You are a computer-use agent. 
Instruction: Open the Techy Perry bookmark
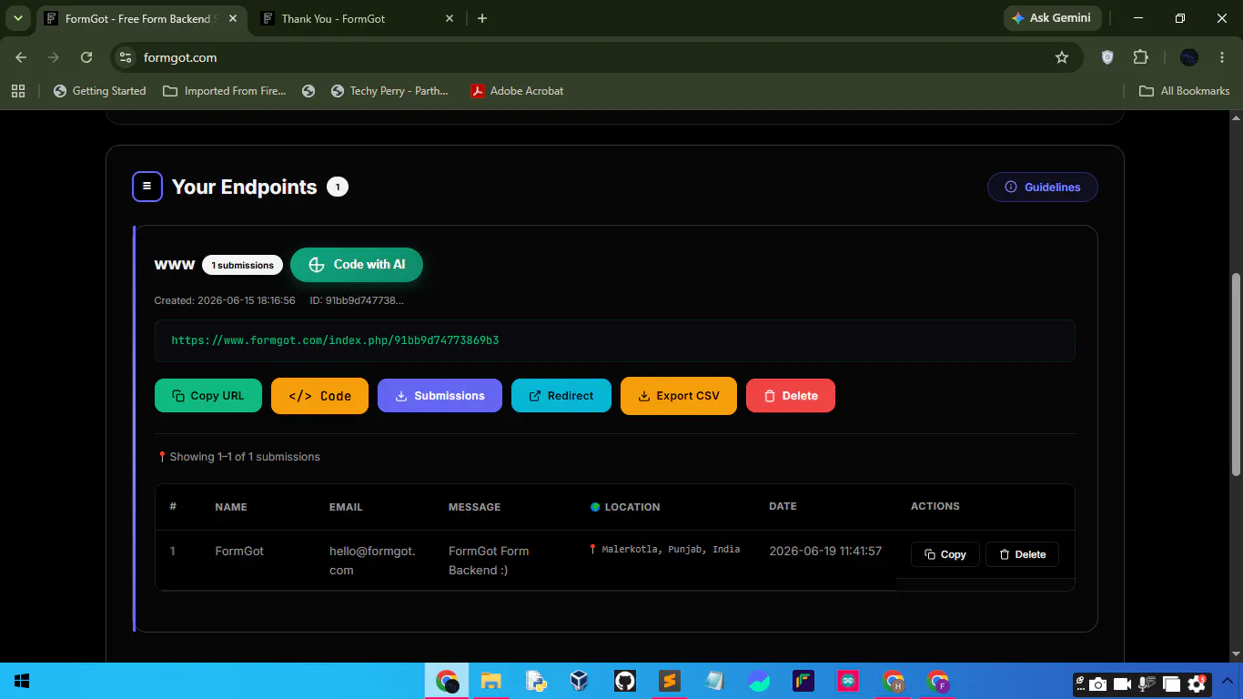389,91
